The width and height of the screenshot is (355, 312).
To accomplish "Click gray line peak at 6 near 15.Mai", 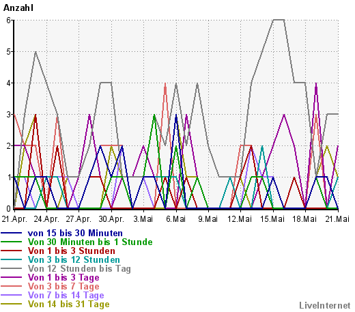I will pos(279,20).
